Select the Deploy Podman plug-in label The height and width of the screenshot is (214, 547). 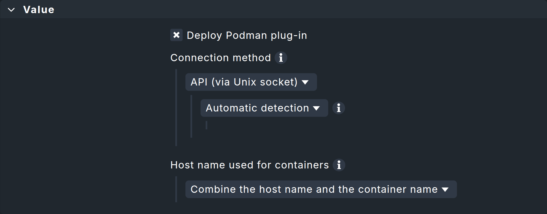247,35
